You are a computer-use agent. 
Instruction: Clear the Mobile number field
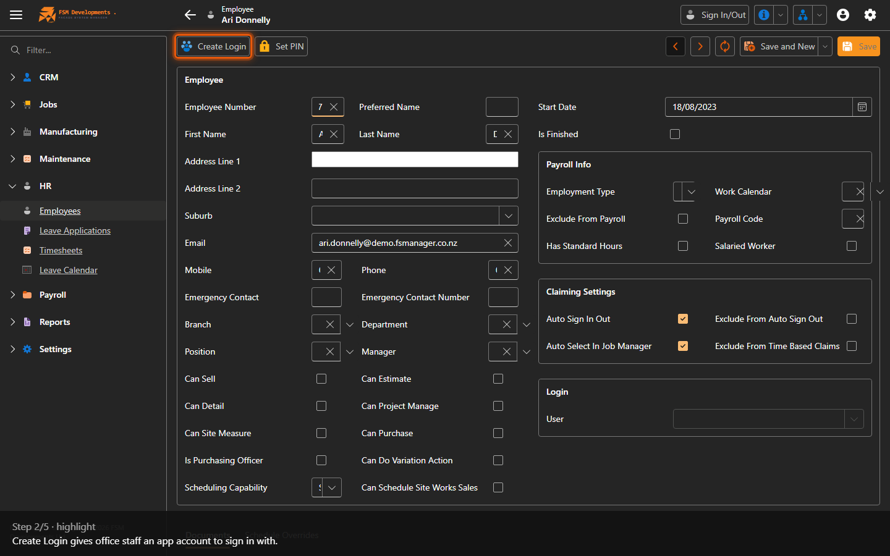[331, 270]
